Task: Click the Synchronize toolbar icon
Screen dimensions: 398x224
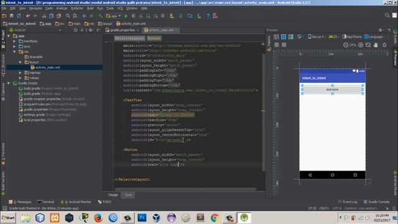Action: tap(19, 16)
